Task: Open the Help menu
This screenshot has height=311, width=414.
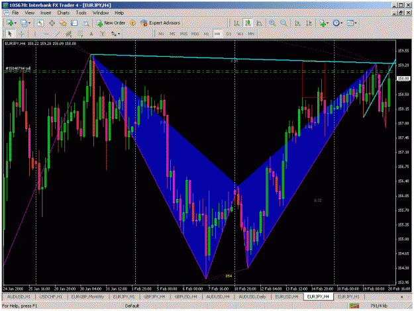Action: click(119, 13)
